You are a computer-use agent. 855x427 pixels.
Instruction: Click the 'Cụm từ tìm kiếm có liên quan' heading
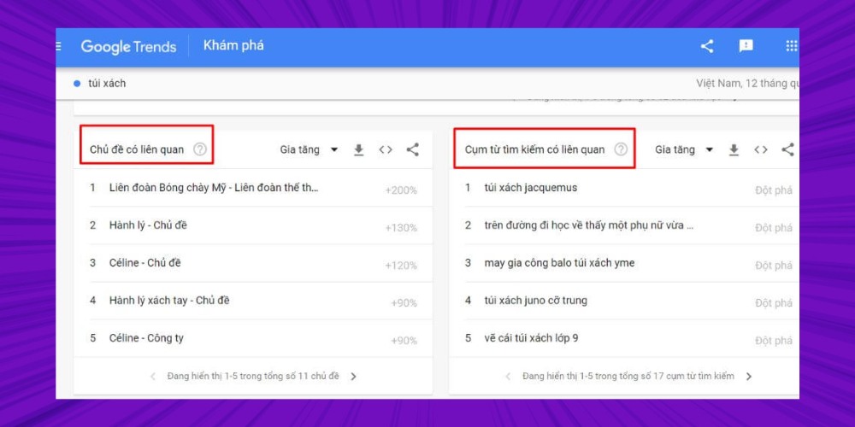click(535, 149)
